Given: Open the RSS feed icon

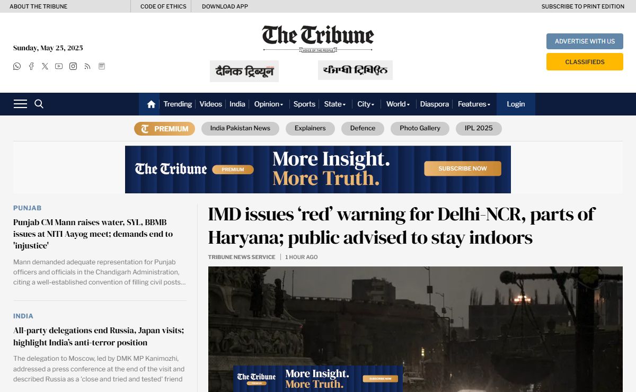Looking at the screenshot, I should coord(87,66).
